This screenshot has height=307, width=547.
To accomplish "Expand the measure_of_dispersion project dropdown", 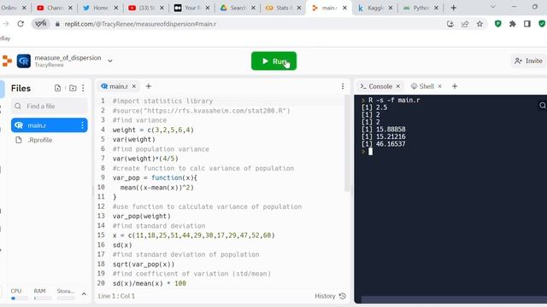I will coord(110,61).
